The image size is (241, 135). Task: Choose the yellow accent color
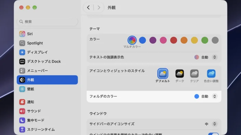(194, 40)
